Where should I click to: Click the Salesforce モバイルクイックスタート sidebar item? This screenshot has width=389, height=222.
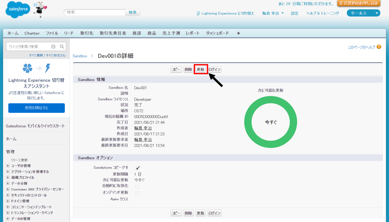point(35,126)
